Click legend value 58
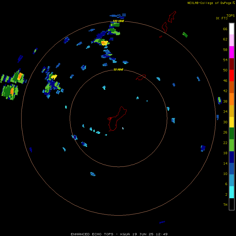 click(225, 50)
